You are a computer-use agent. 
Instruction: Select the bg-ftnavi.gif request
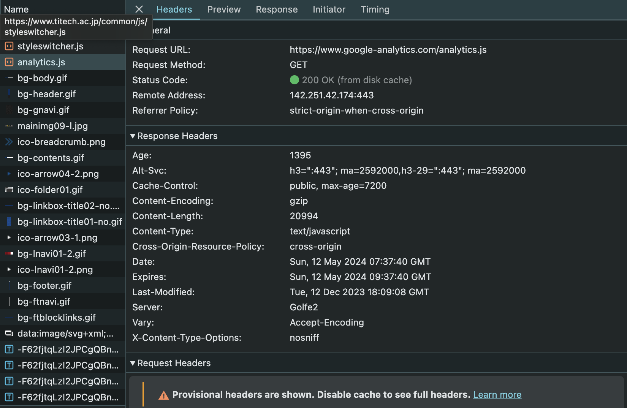point(63,302)
